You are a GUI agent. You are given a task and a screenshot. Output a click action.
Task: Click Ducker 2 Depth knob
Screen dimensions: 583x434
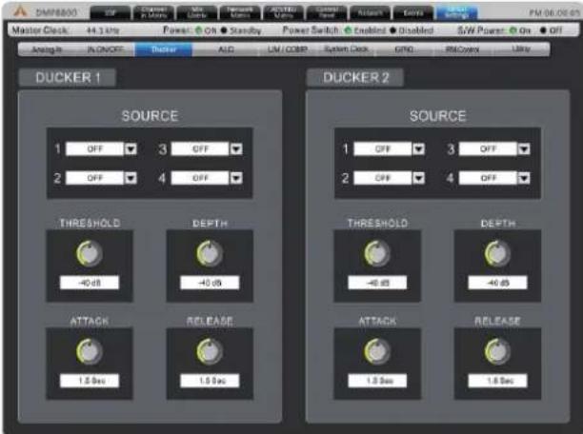(497, 253)
